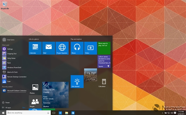Open Alarms & Clock app
Viewport: 186px width, 115px height.
click(14, 72)
